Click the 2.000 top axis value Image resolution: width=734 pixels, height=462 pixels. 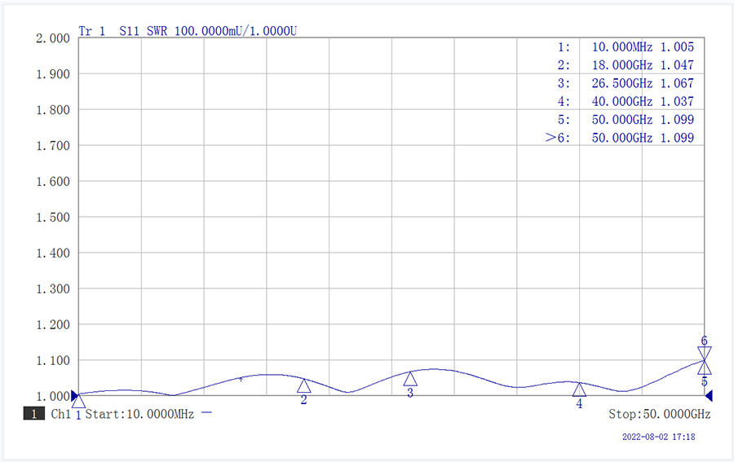(53, 38)
